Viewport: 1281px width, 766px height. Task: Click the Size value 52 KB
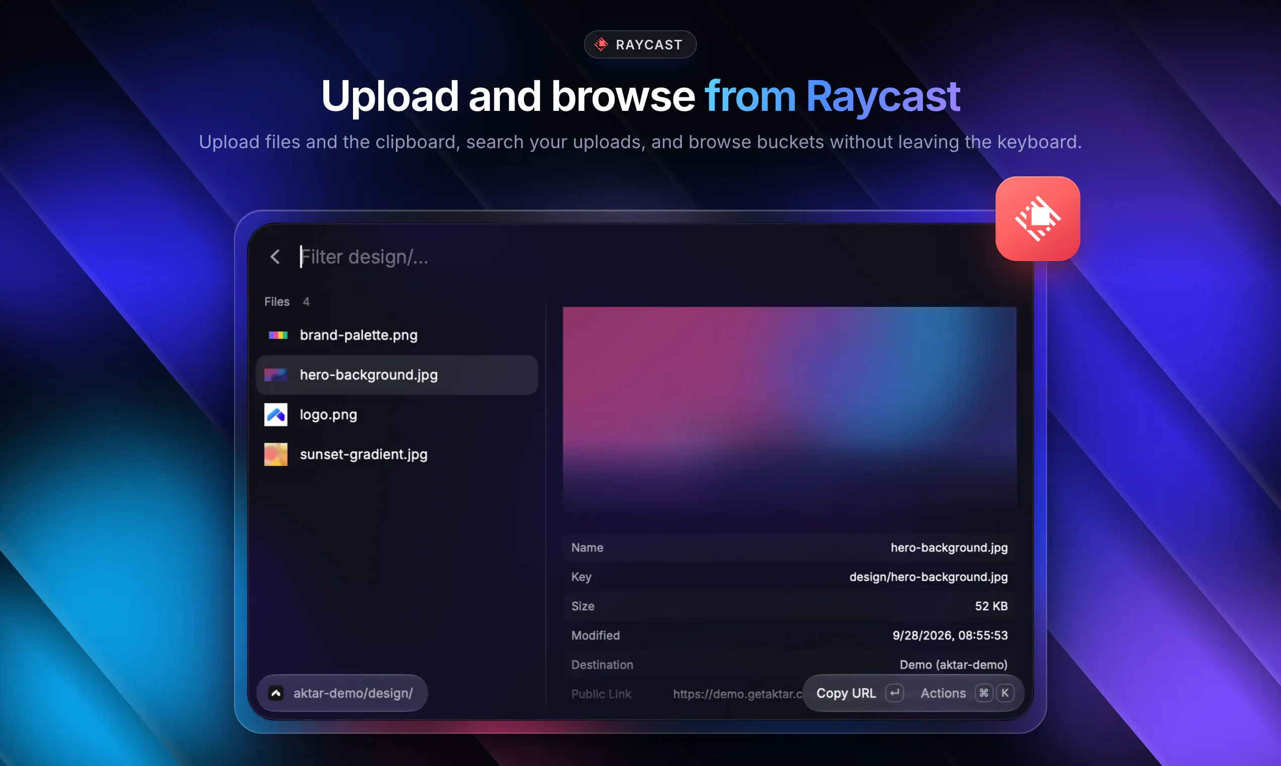click(991, 606)
